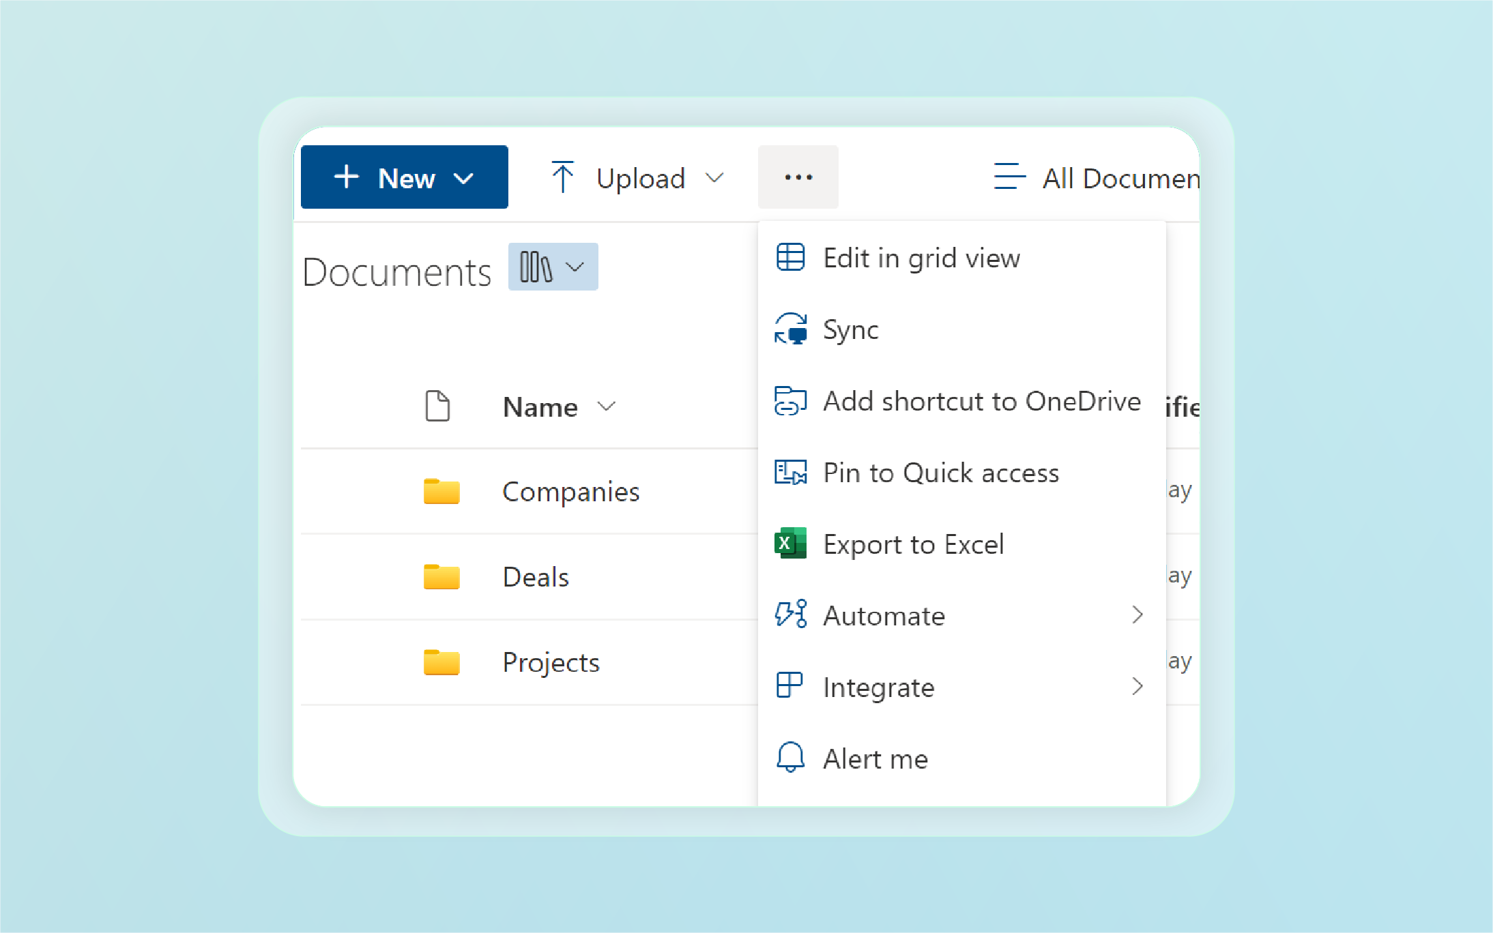Click the Upload button label

pyautogui.click(x=640, y=178)
